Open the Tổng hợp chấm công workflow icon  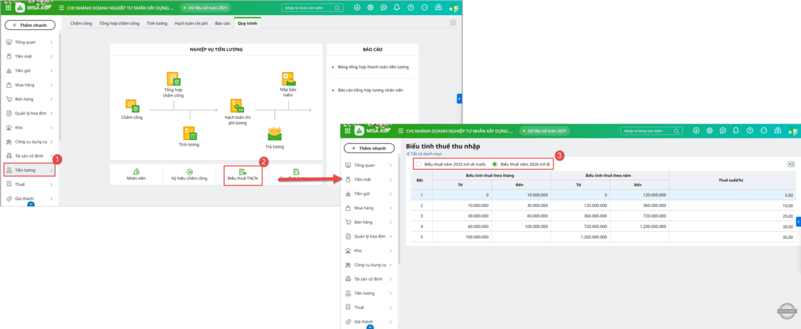point(173,79)
